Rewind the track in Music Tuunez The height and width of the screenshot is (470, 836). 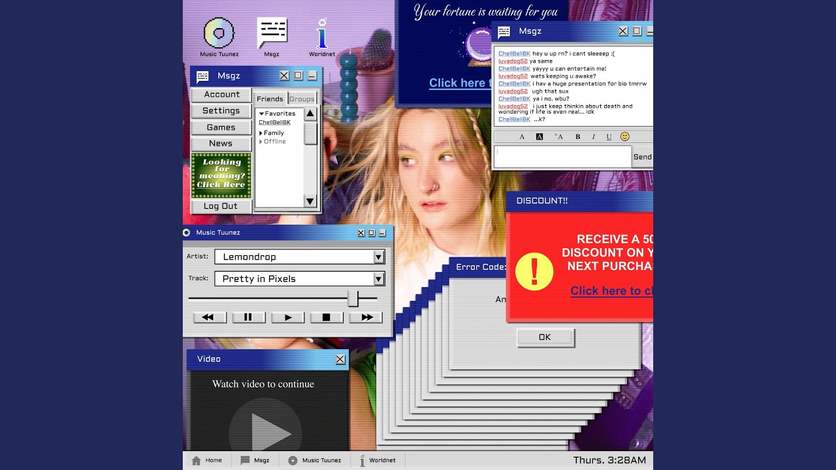click(x=210, y=317)
